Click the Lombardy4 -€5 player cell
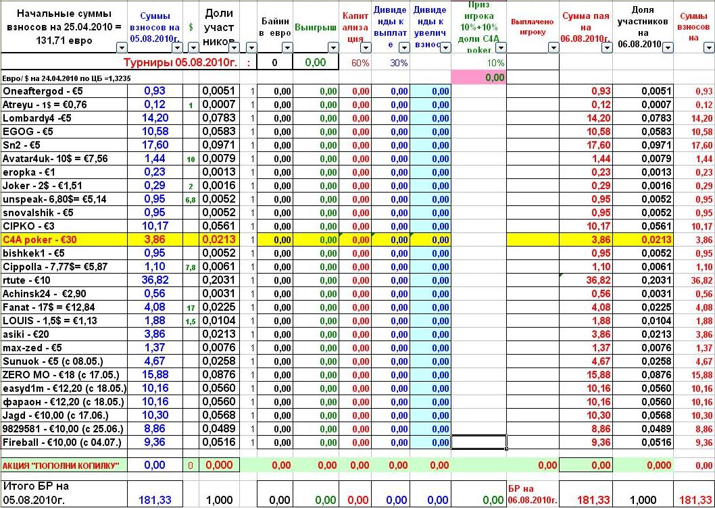The height and width of the screenshot is (508, 715). [x=64, y=118]
